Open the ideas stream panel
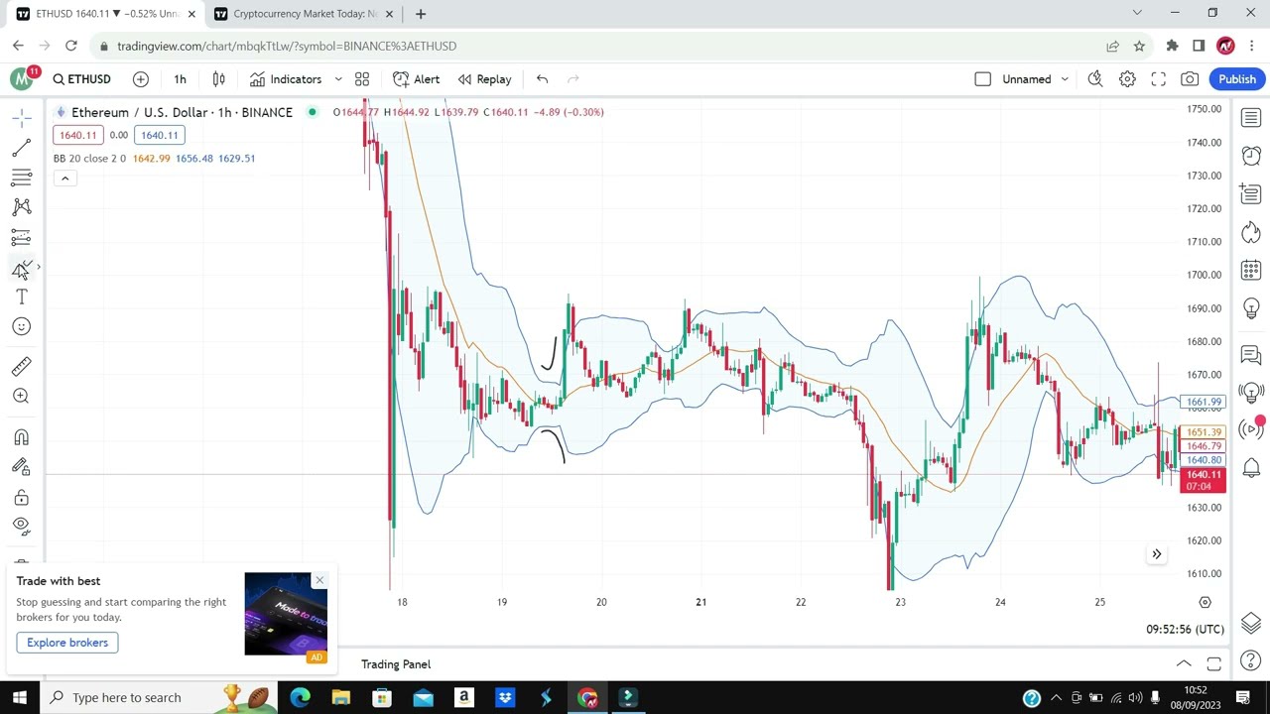This screenshot has height=714, width=1270. click(x=1251, y=392)
